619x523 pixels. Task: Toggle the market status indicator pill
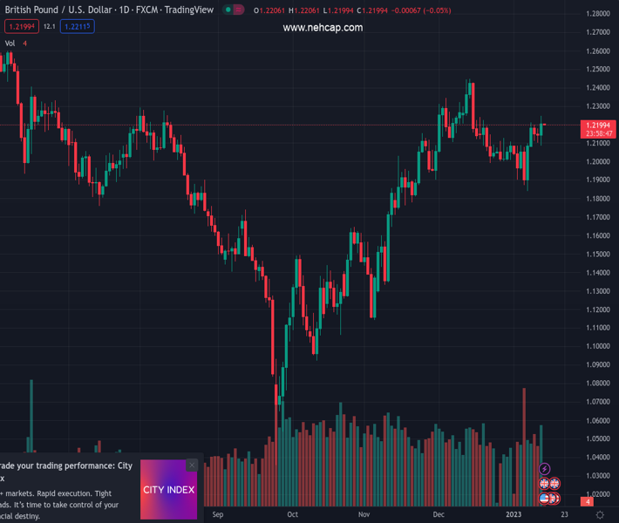[233, 10]
